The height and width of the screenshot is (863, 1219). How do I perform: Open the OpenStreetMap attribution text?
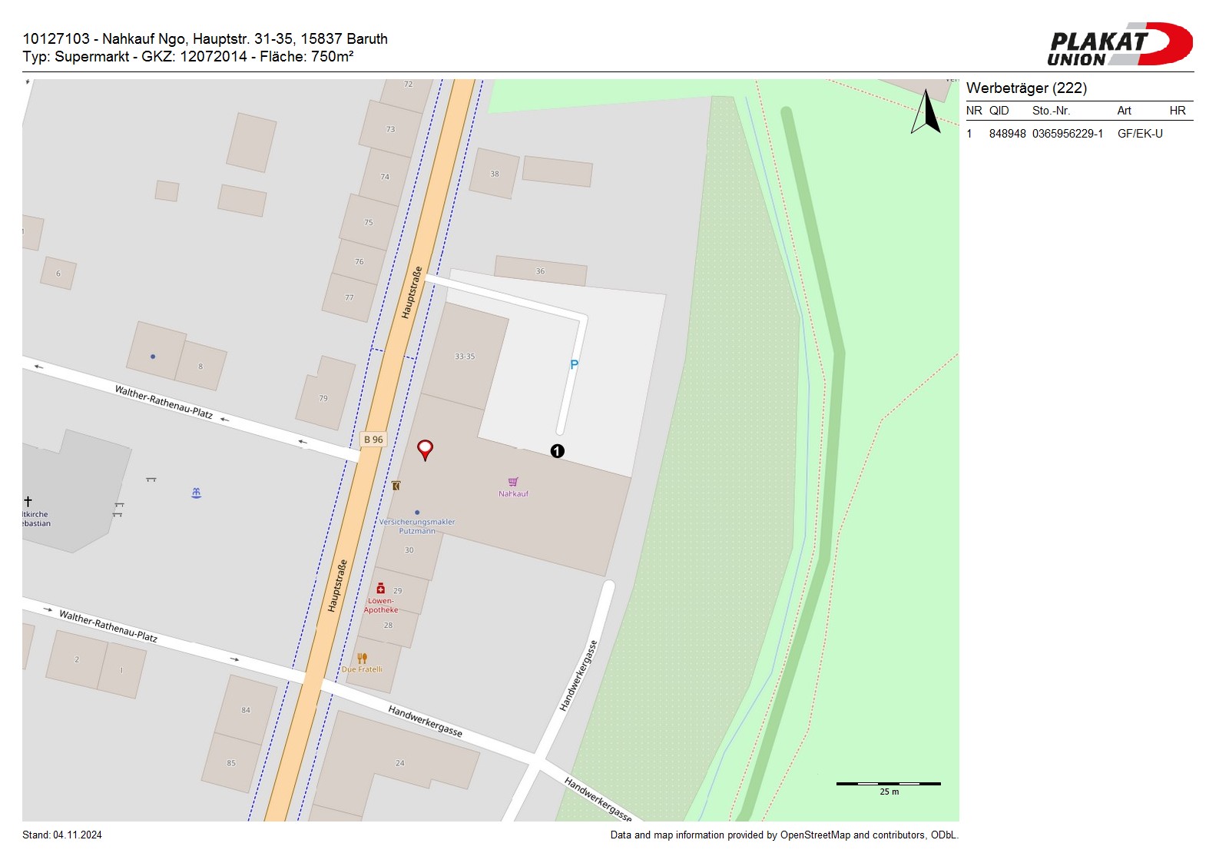pos(783,835)
